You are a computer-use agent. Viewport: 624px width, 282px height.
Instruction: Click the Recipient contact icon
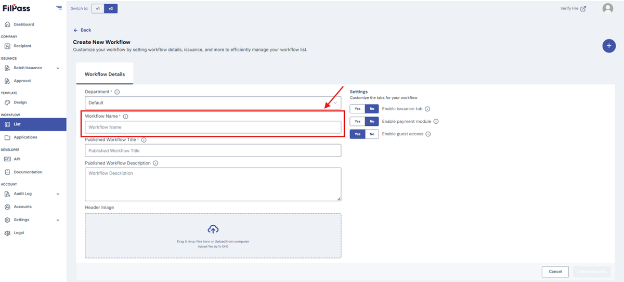click(x=7, y=46)
